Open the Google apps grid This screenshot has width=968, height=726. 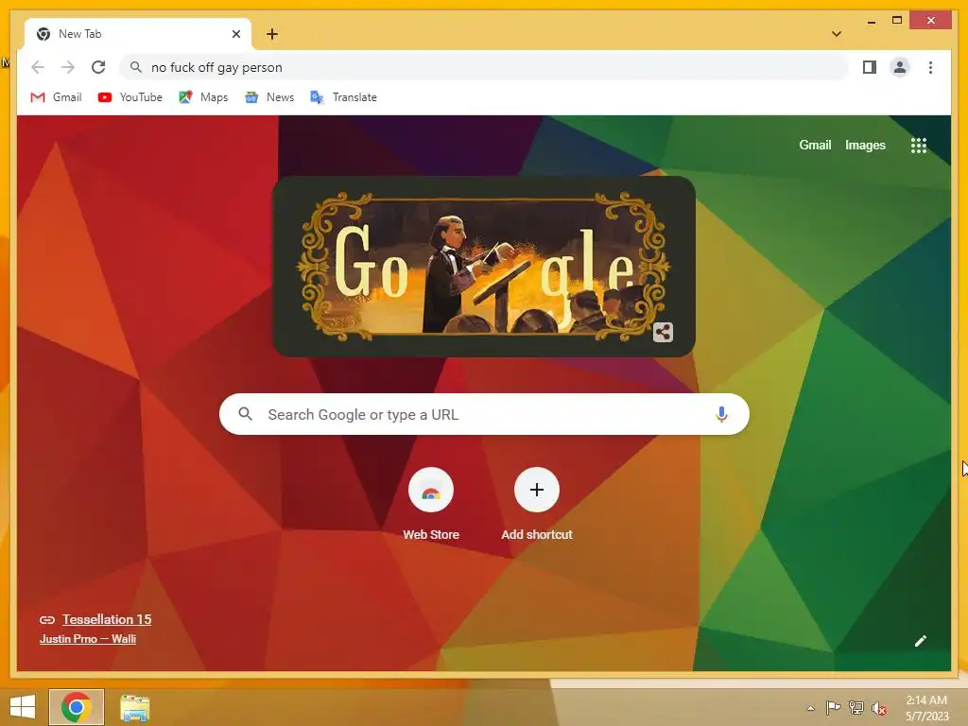919,145
